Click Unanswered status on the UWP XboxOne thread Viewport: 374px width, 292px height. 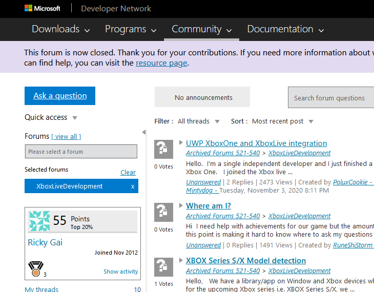(203, 182)
